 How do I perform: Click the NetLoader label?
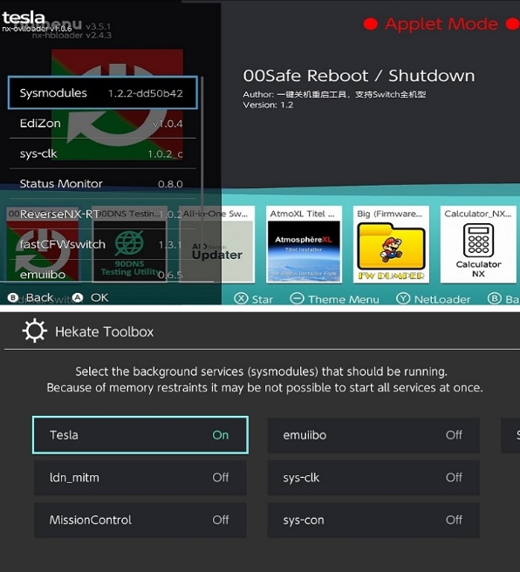pos(441,299)
